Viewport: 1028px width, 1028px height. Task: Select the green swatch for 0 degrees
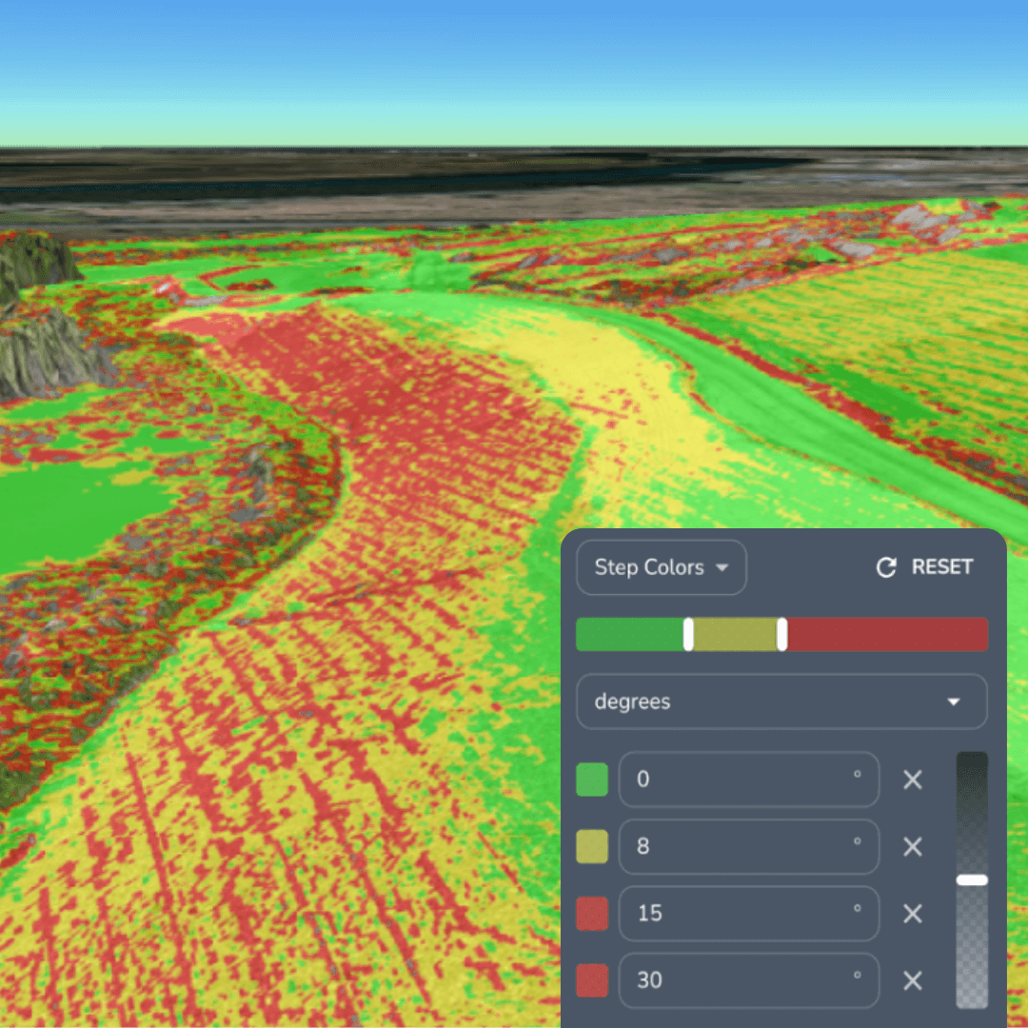(x=592, y=780)
